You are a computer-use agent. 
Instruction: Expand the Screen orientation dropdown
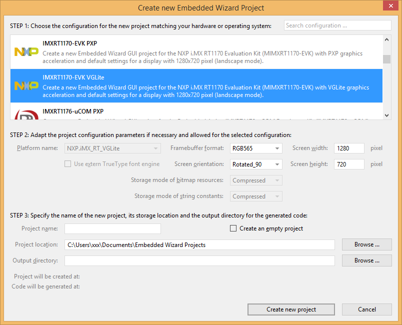(256, 164)
